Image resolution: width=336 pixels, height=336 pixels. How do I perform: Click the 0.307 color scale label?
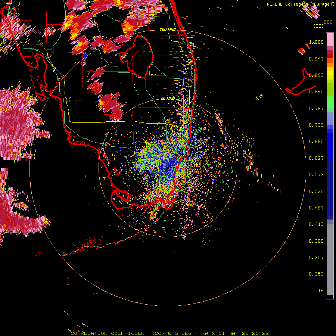[316, 258]
